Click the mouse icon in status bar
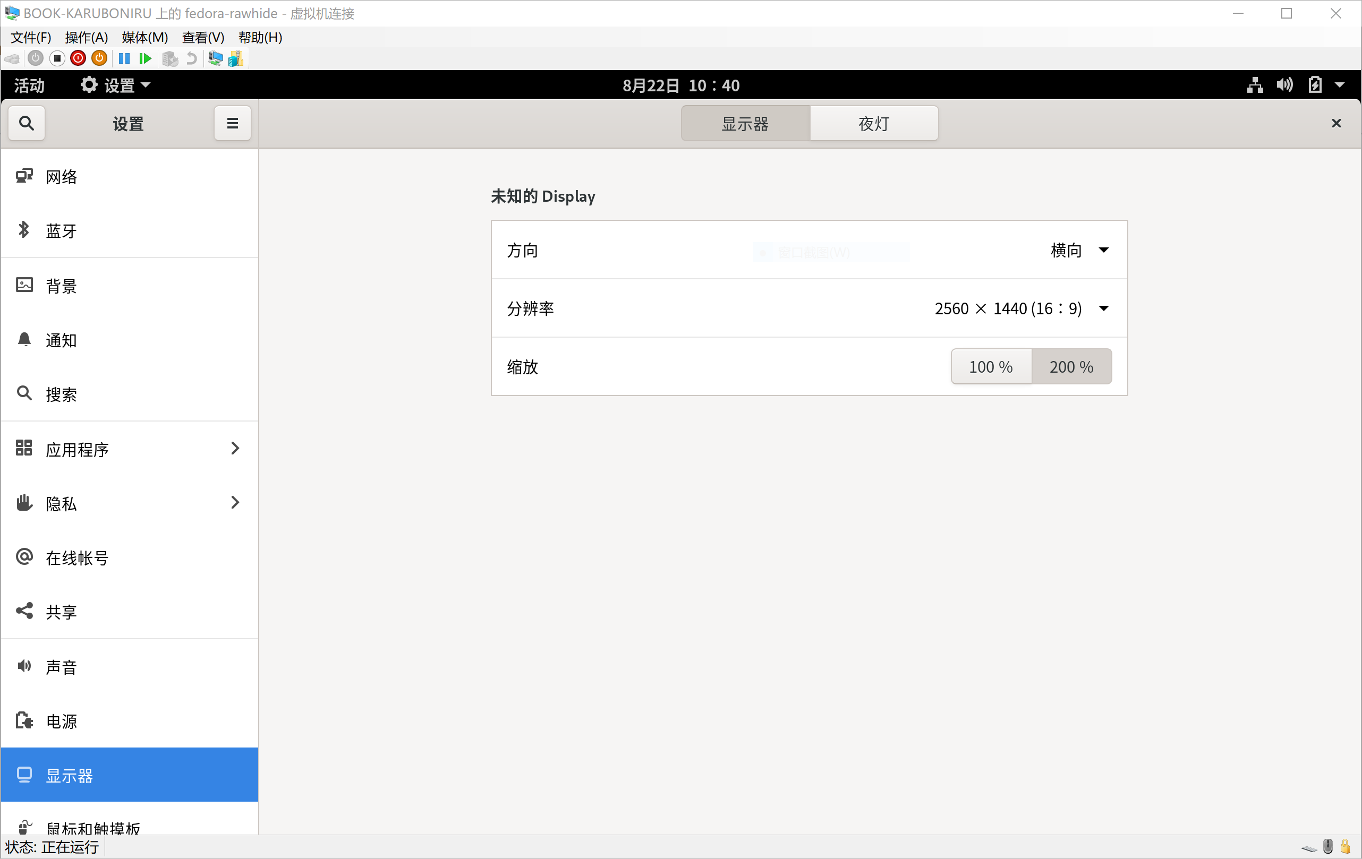The width and height of the screenshot is (1362, 859). point(1328,846)
